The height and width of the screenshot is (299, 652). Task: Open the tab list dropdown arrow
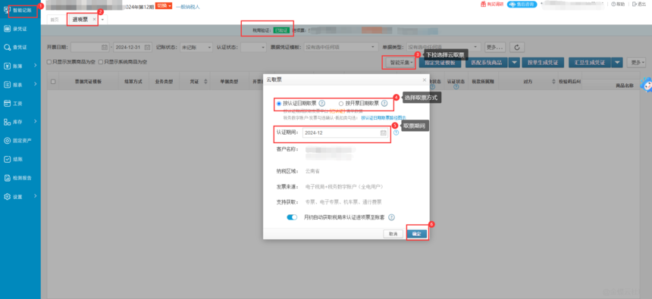click(102, 20)
